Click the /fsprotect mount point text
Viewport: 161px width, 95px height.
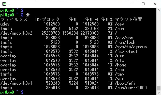click(126, 51)
